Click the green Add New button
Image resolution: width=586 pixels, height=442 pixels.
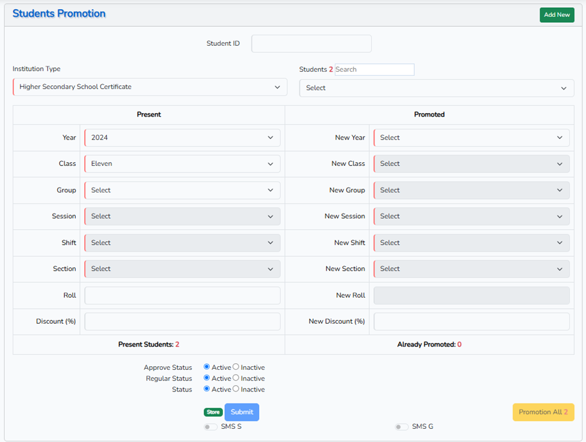point(557,15)
